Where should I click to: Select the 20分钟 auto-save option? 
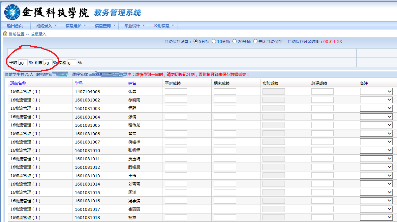click(234, 42)
